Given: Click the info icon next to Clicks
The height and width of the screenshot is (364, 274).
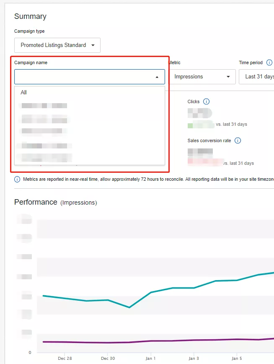Looking at the screenshot, I should (x=206, y=101).
